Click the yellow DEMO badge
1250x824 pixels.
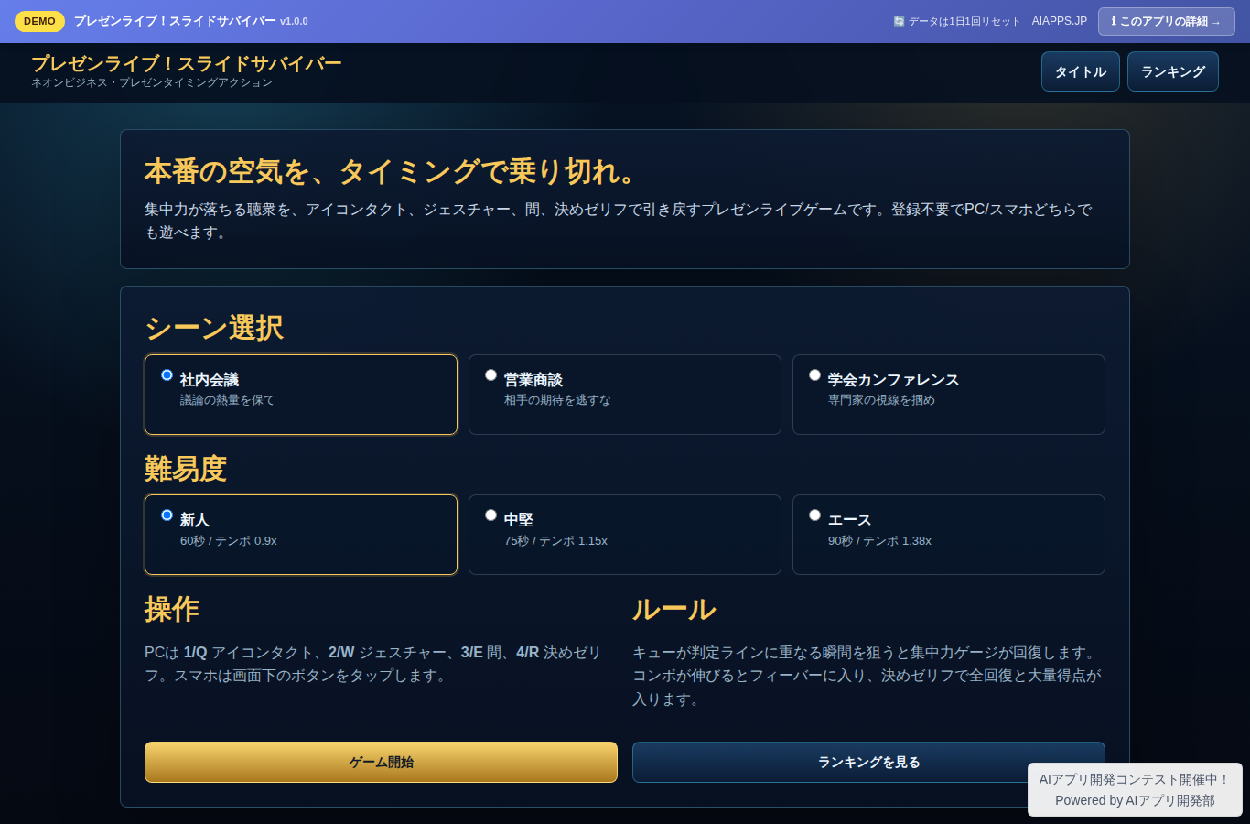(39, 21)
